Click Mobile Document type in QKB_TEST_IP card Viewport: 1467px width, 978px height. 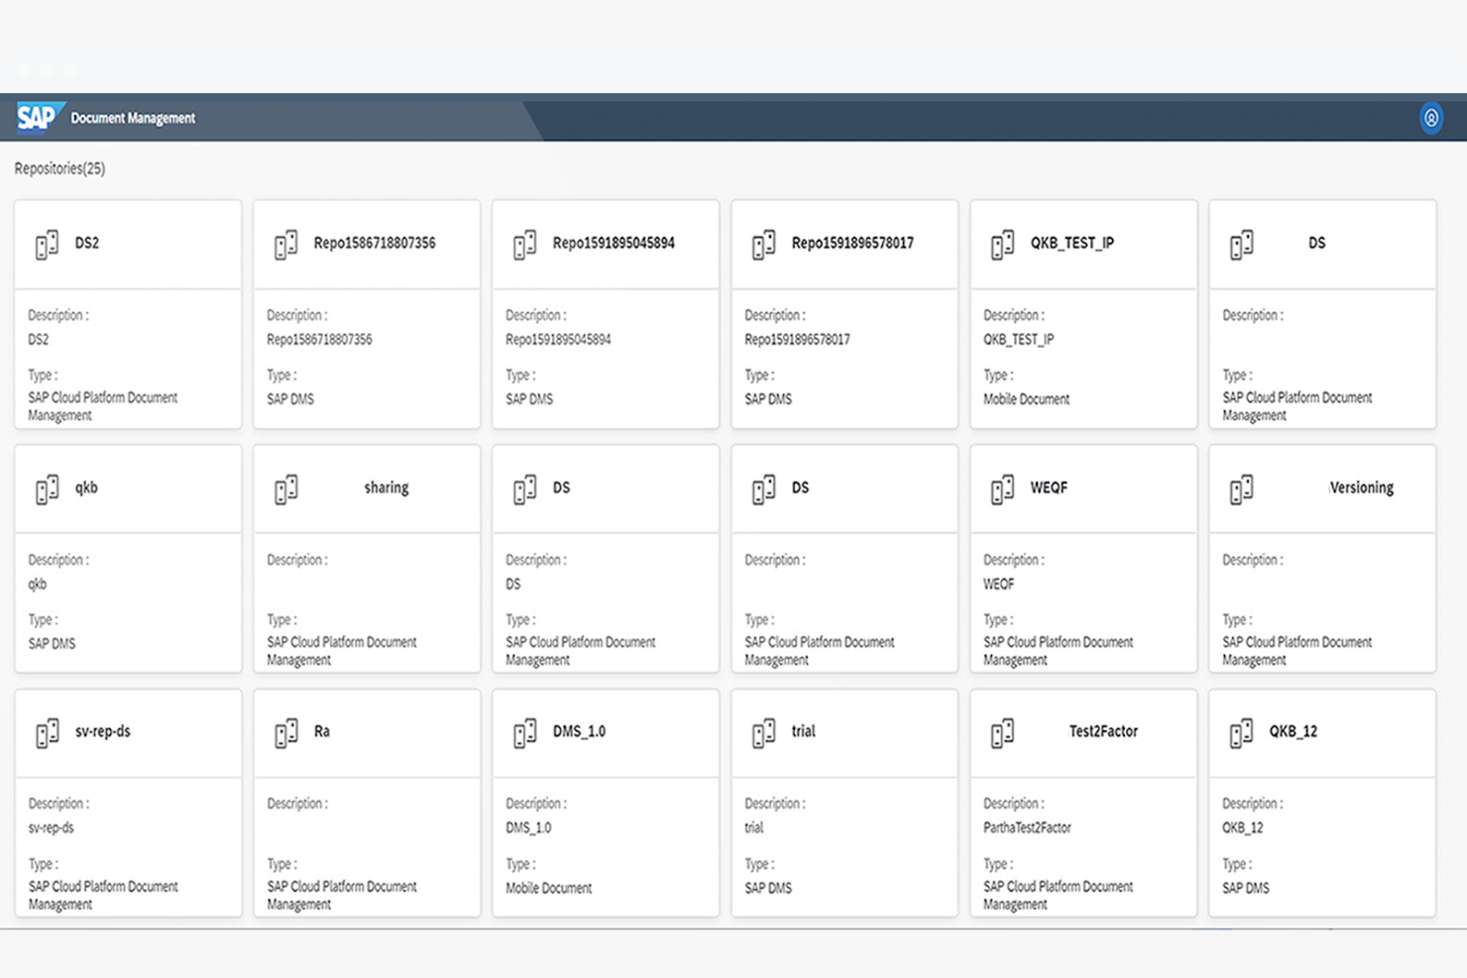pos(1026,399)
